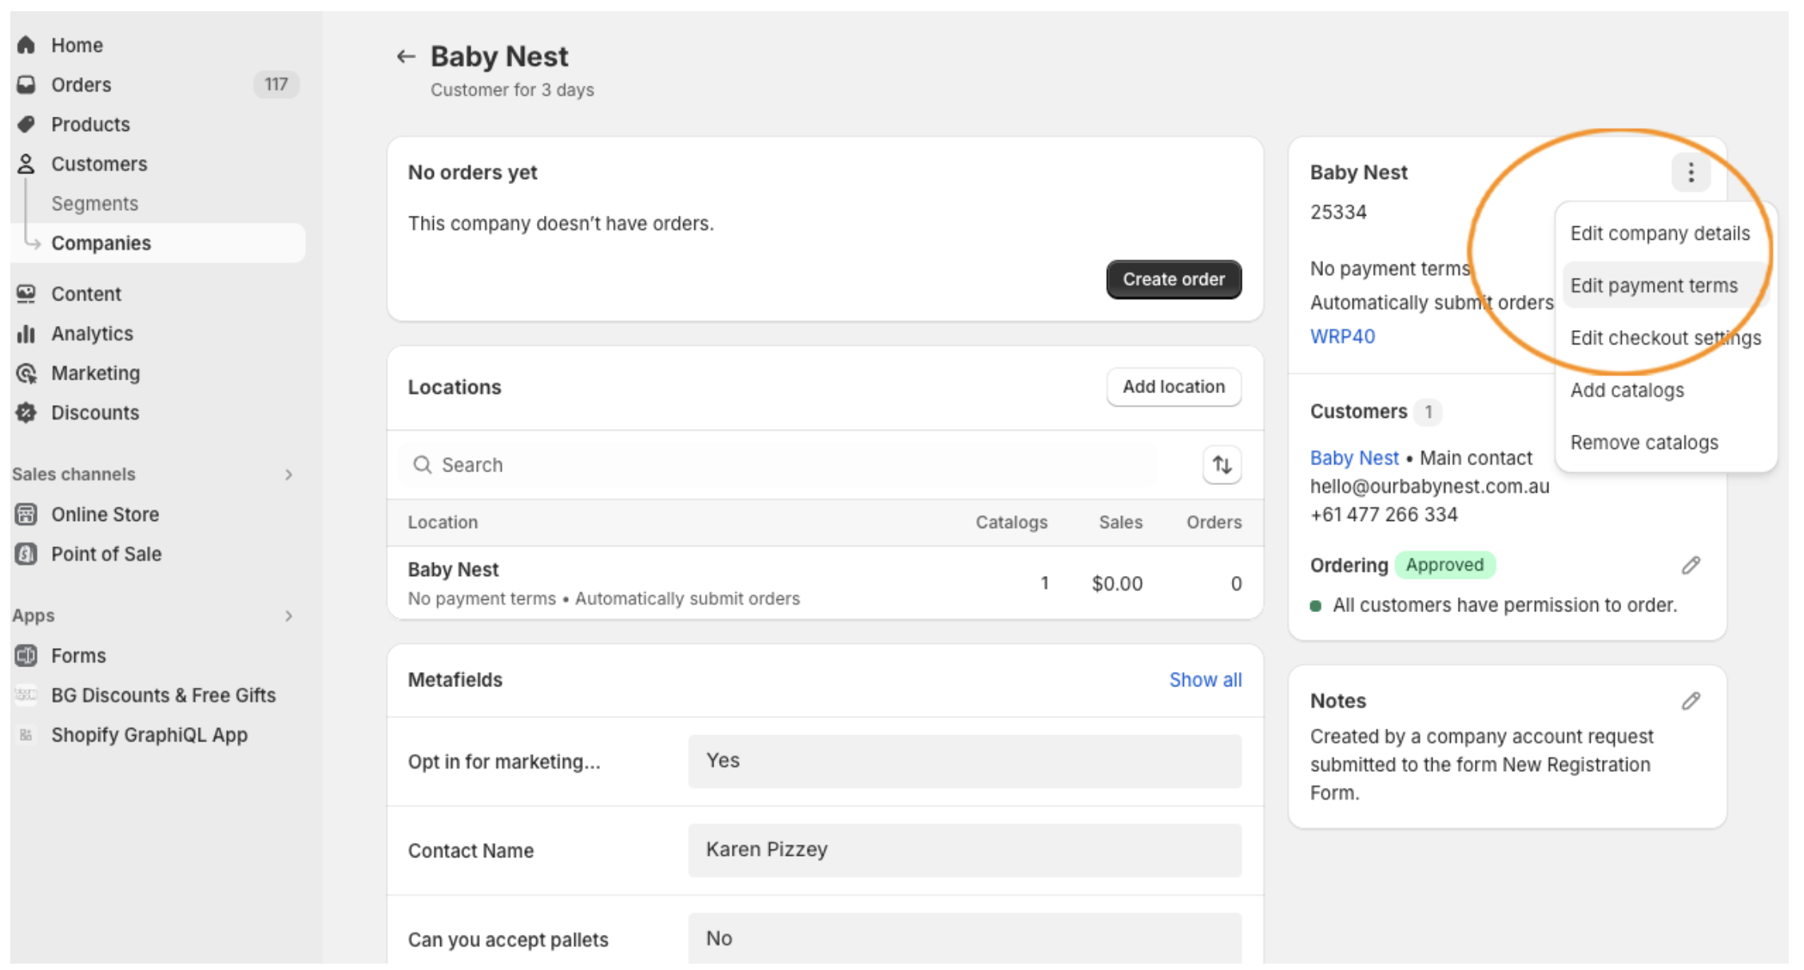Click the sort arrows button in Locations

1222,465
